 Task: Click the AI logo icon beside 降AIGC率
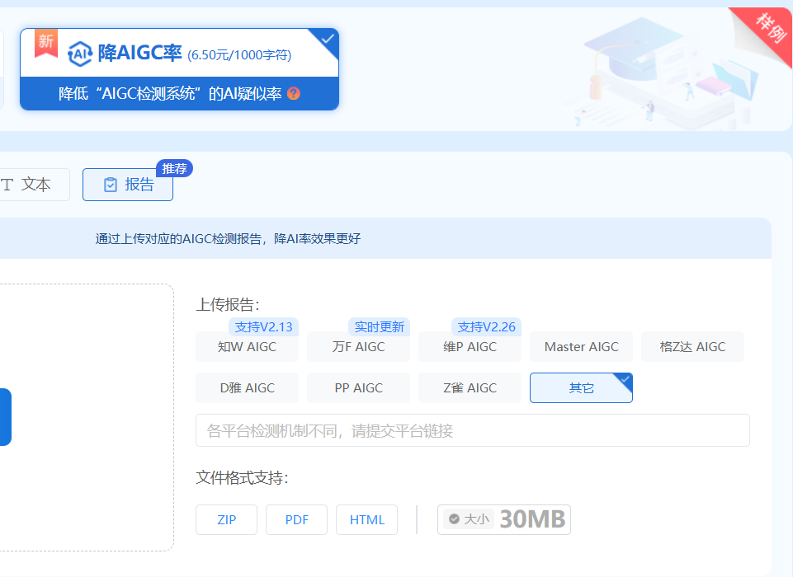[80, 54]
